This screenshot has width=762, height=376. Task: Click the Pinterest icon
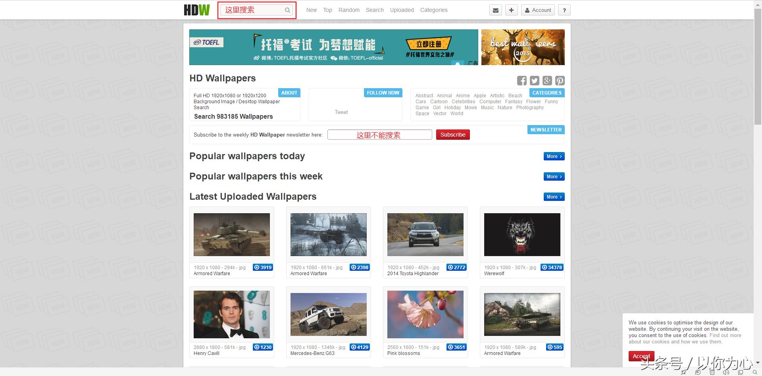coord(560,81)
